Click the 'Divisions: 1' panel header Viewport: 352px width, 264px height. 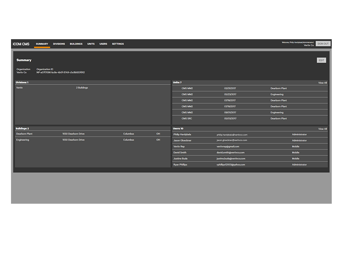click(22, 82)
